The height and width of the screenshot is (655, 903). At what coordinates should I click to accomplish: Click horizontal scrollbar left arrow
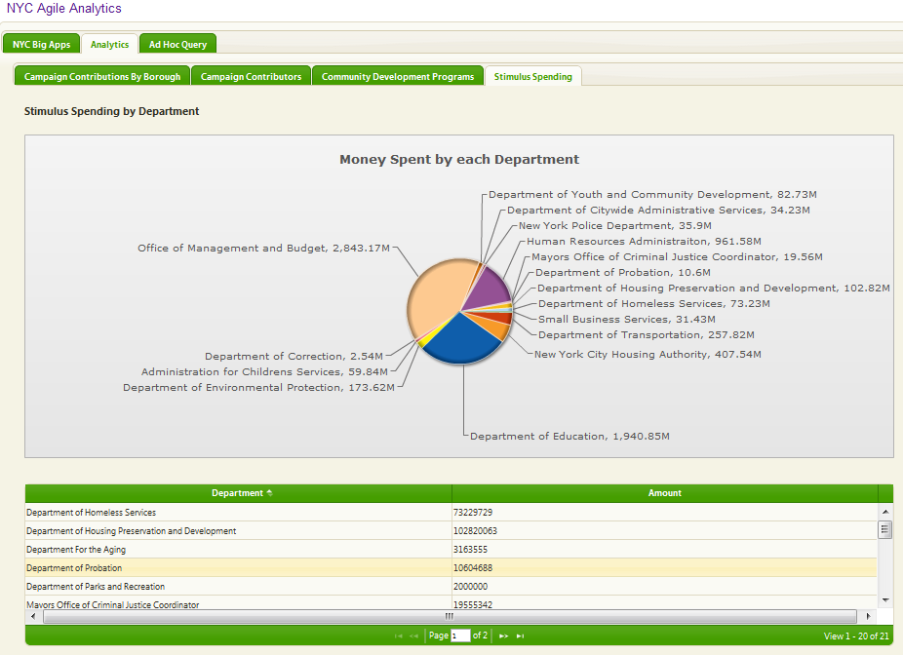click(x=33, y=616)
